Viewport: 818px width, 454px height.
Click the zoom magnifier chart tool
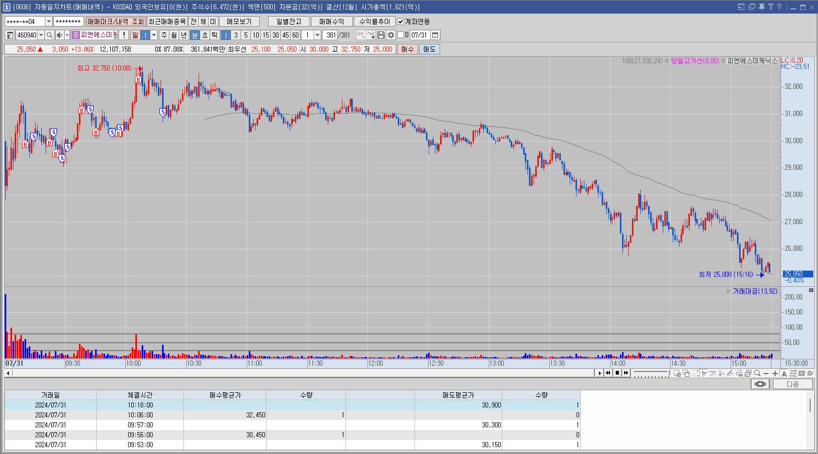[757, 373]
